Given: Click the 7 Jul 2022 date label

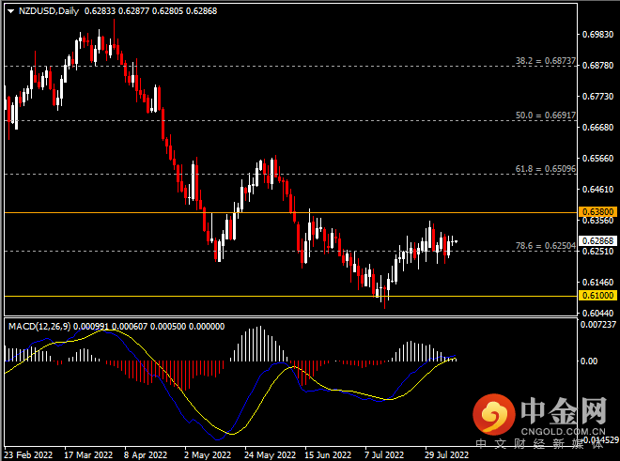Looking at the screenshot, I should [384, 455].
